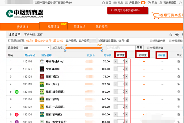Viewport: 184px width, 123px height.
Task: Increase quantity for 钻石(软荷花)
Action: point(126,114)
